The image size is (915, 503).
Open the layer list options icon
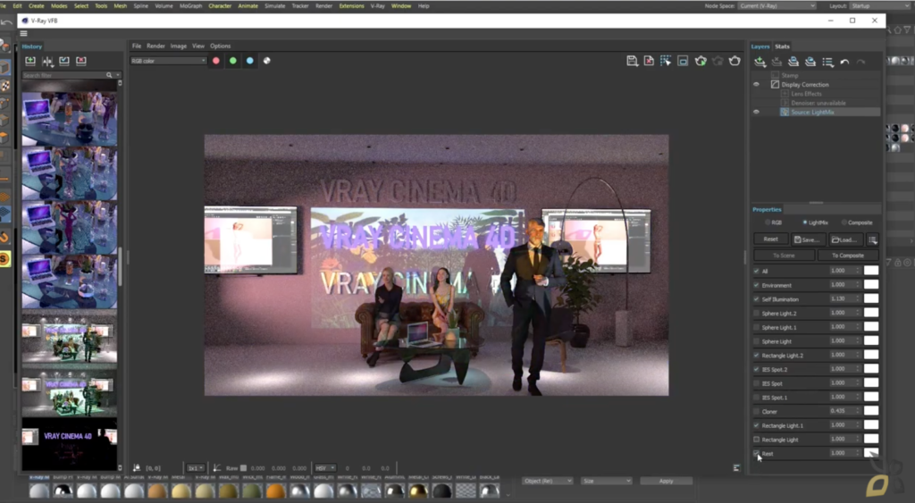[x=827, y=62]
